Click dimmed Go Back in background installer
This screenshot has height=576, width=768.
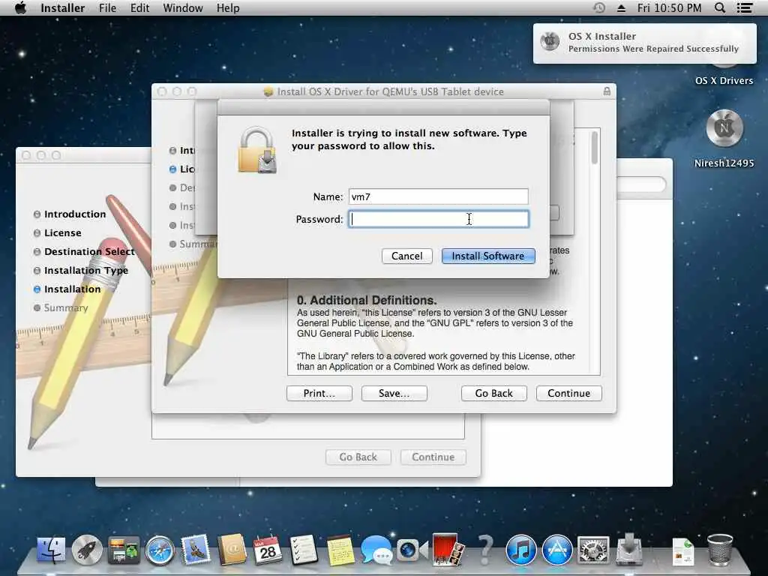(358, 457)
